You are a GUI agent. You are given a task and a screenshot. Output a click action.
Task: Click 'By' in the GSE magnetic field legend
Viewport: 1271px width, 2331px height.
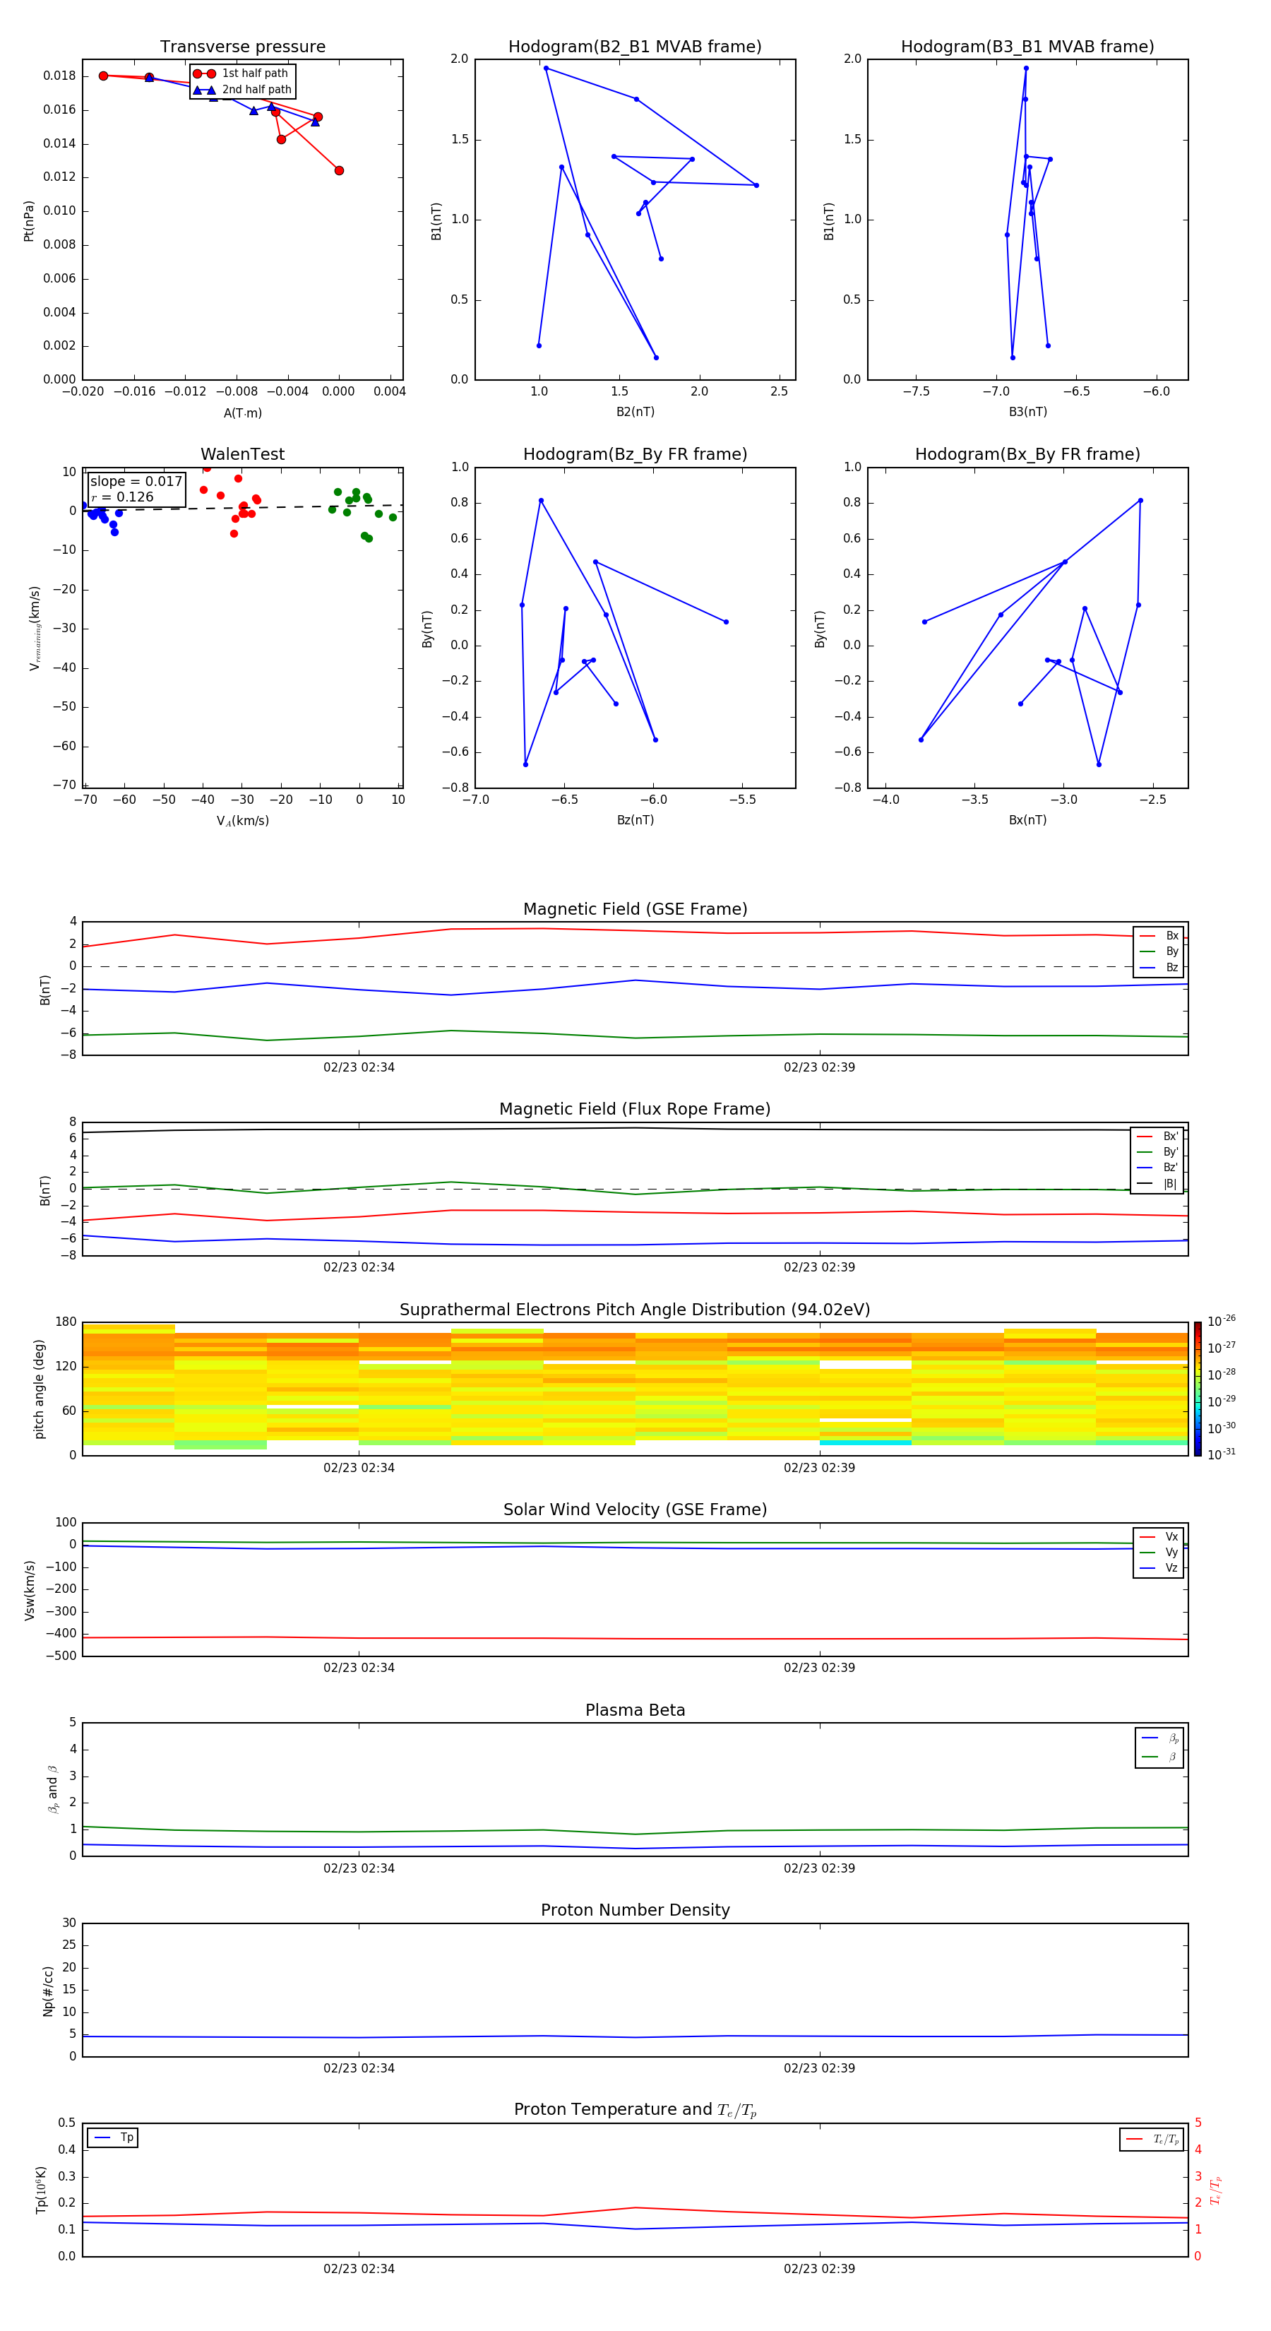[1171, 951]
